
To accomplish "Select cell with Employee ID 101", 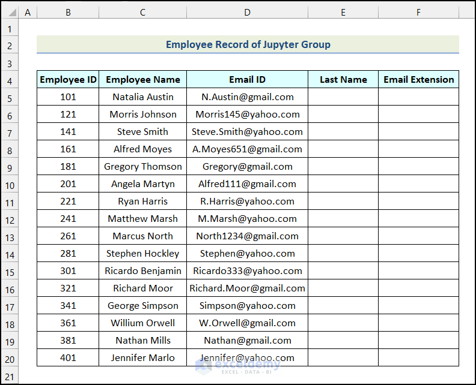I will click(x=68, y=97).
